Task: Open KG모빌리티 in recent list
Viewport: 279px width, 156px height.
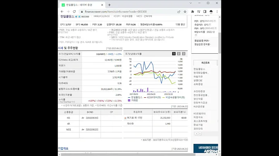Action: click(200, 114)
